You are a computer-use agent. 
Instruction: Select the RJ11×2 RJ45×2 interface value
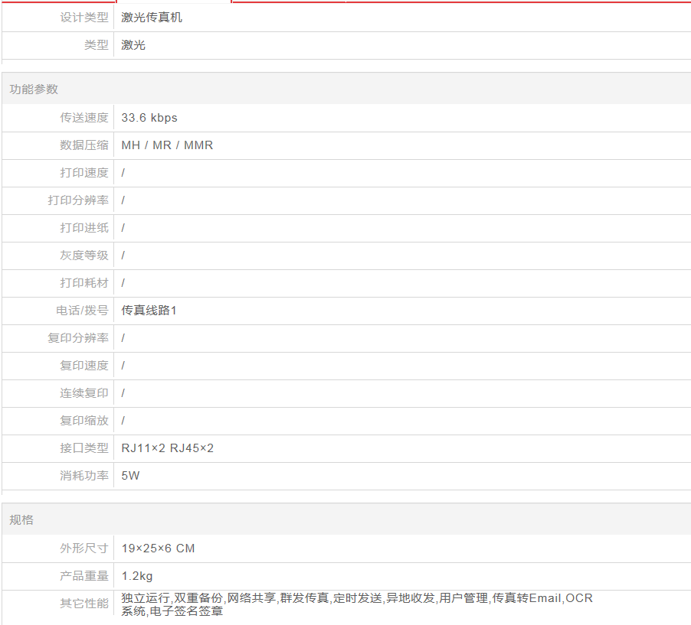(x=167, y=448)
